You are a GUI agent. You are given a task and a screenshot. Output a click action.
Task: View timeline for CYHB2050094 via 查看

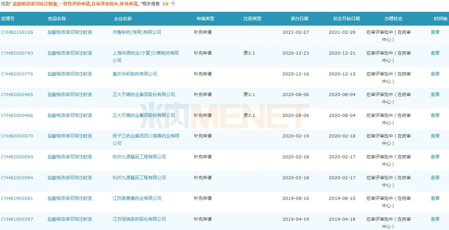click(435, 178)
